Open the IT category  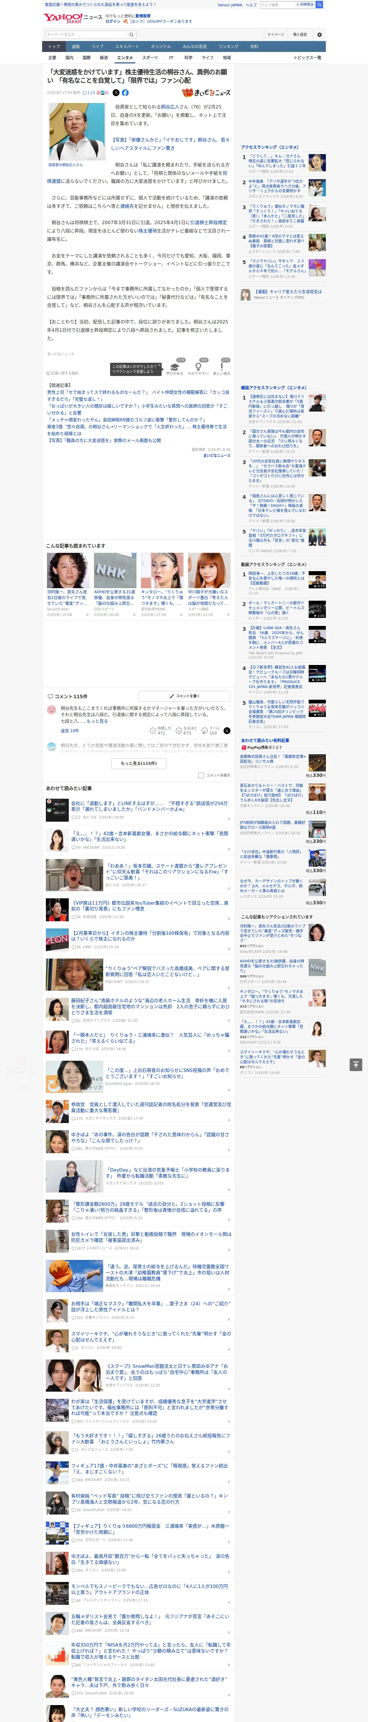pyautogui.click(x=171, y=57)
